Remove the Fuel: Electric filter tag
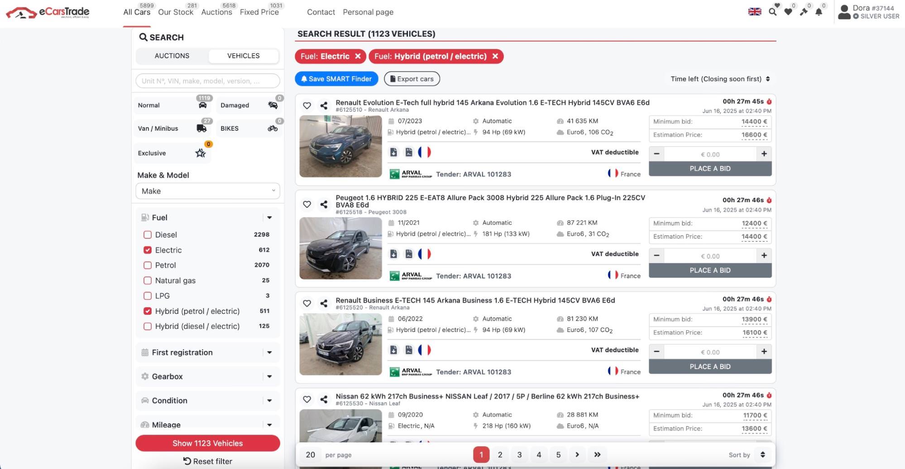 click(x=358, y=56)
